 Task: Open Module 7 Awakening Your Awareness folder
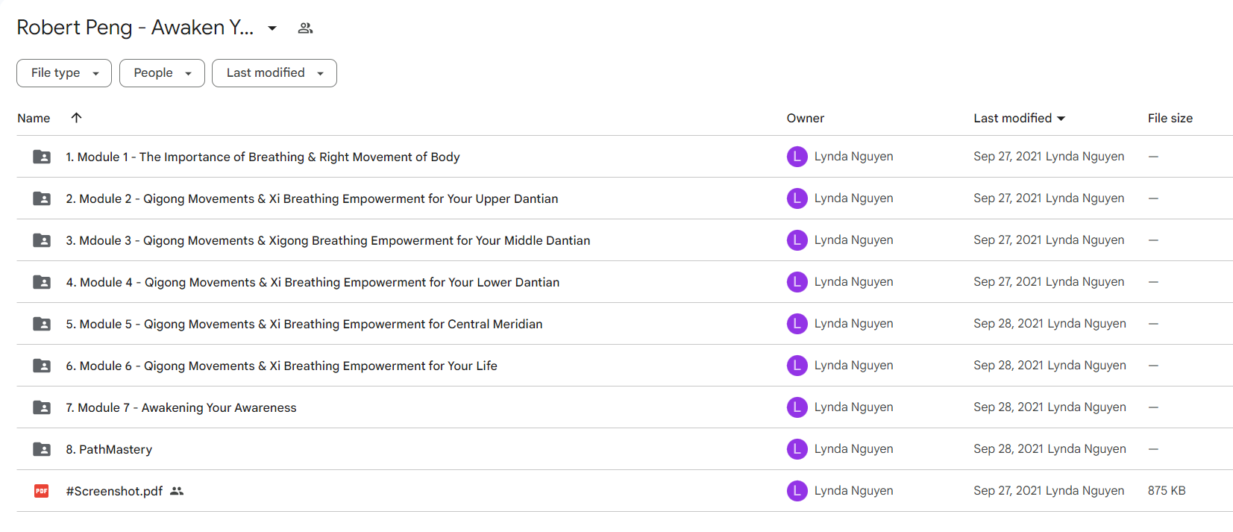point(181,407)
